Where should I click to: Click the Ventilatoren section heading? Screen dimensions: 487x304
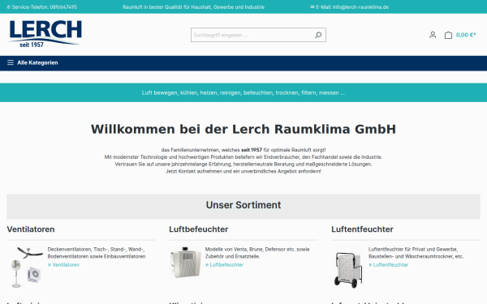tap(31, 229)
